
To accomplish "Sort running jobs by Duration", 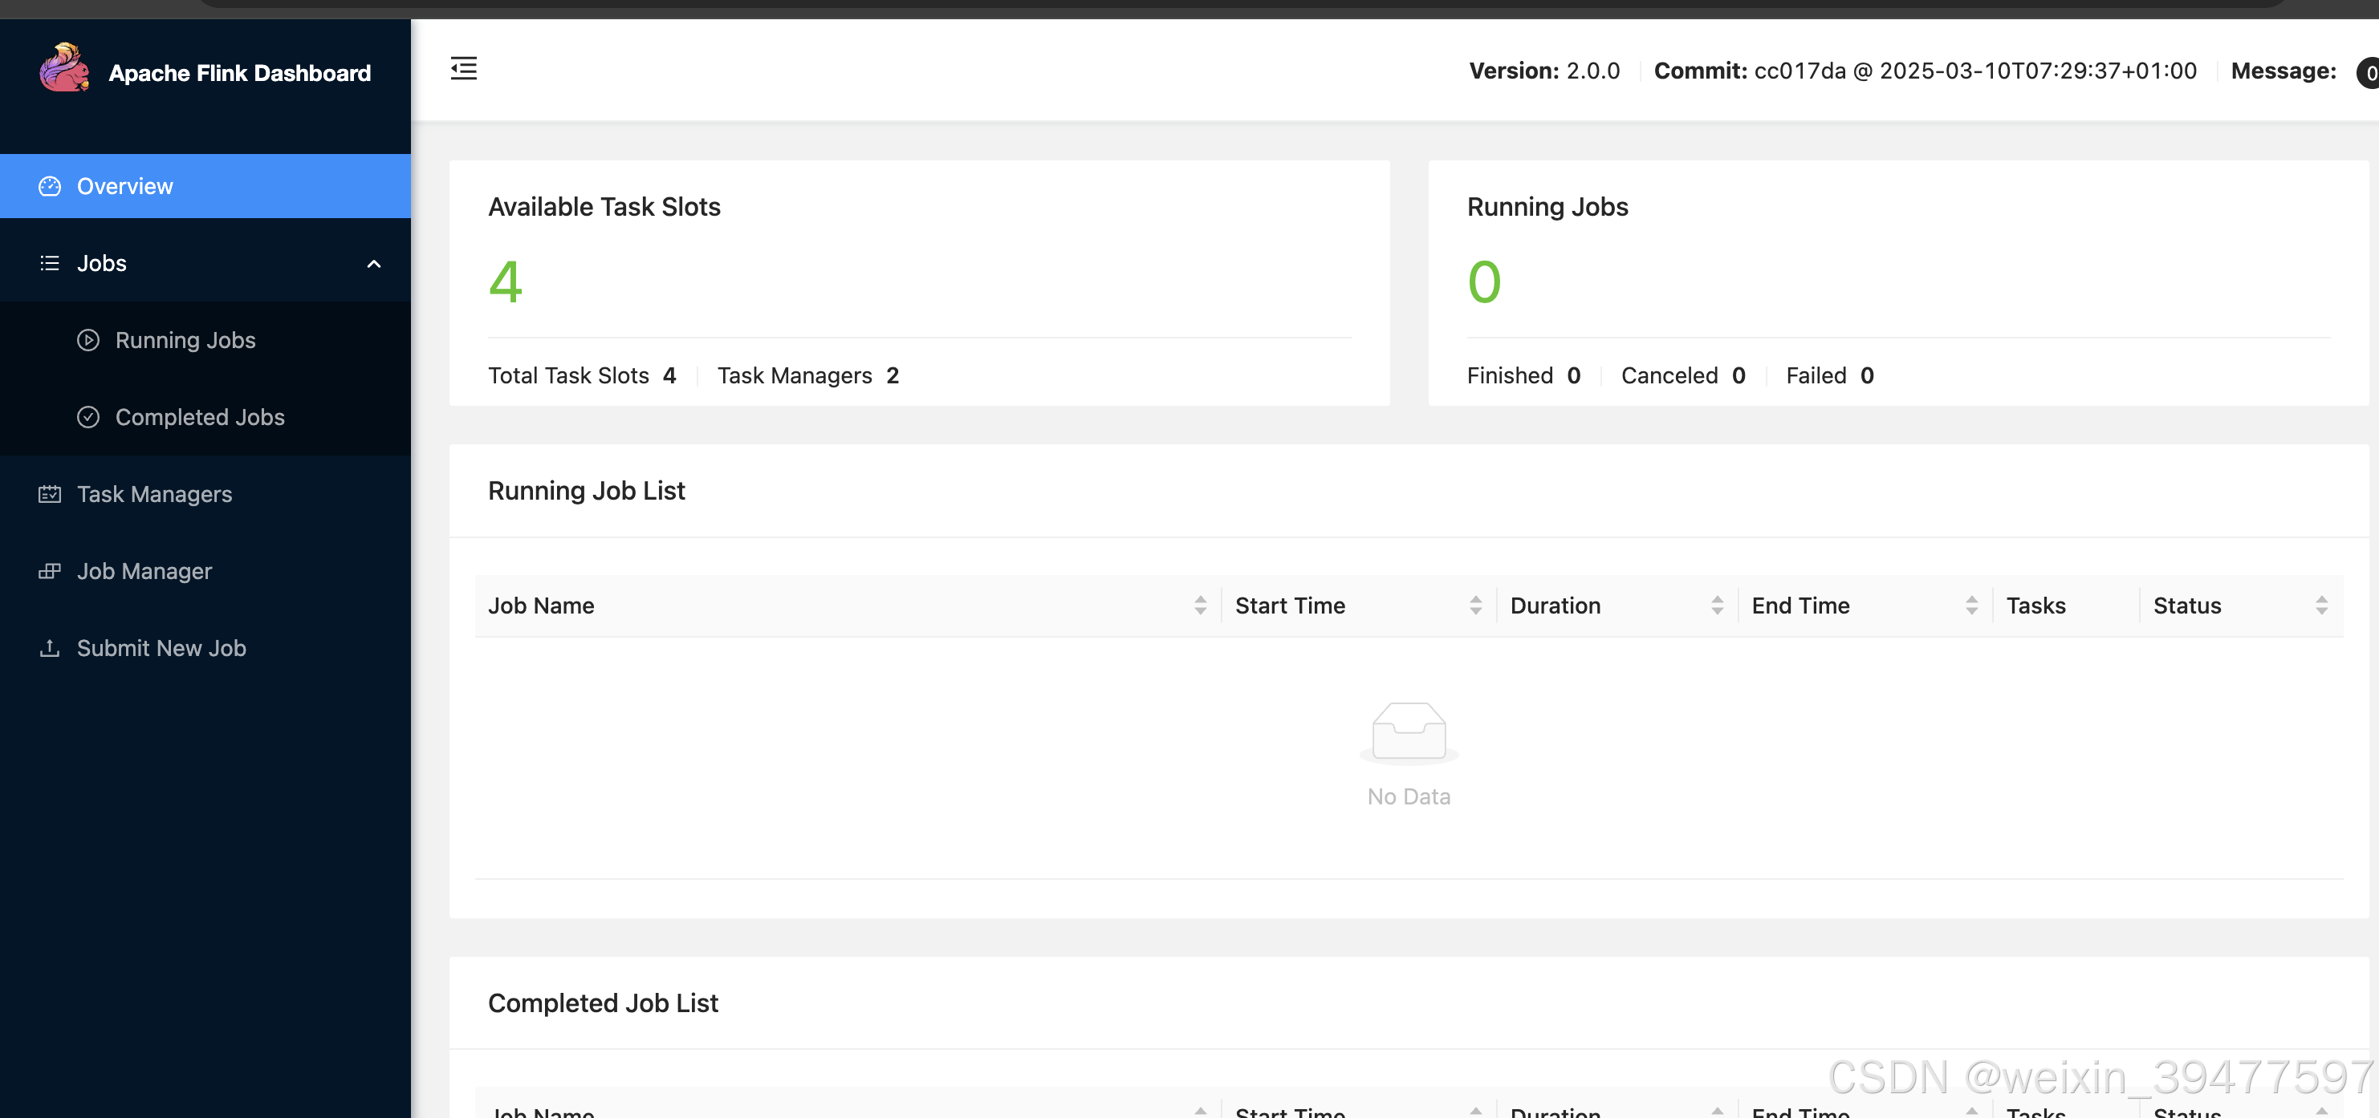I will (x=1717, y=606).
